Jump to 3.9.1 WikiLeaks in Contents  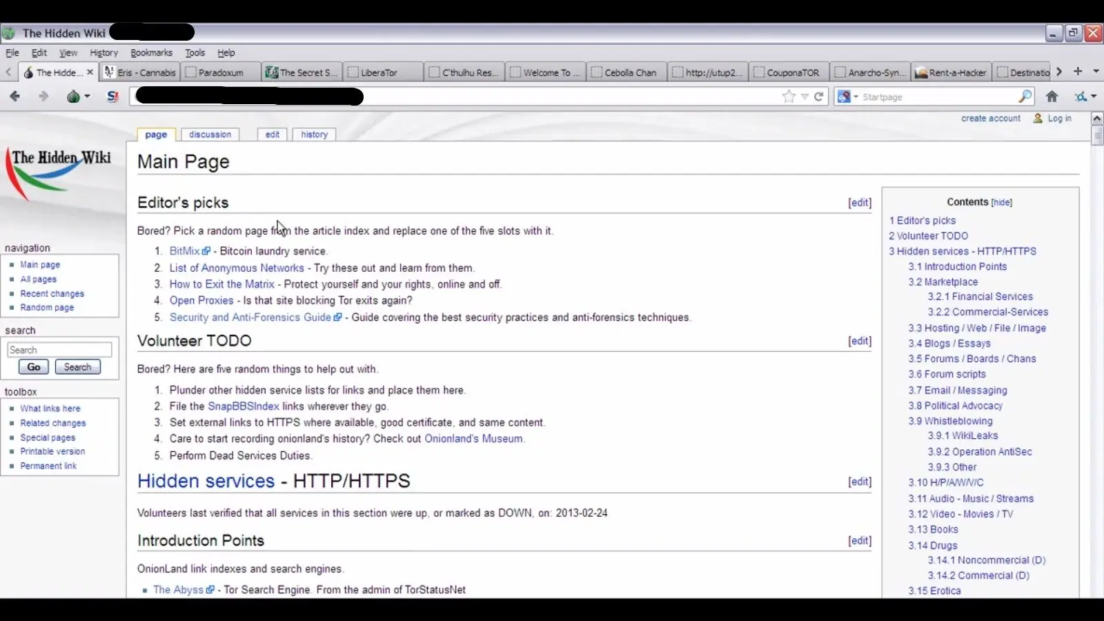963,436
